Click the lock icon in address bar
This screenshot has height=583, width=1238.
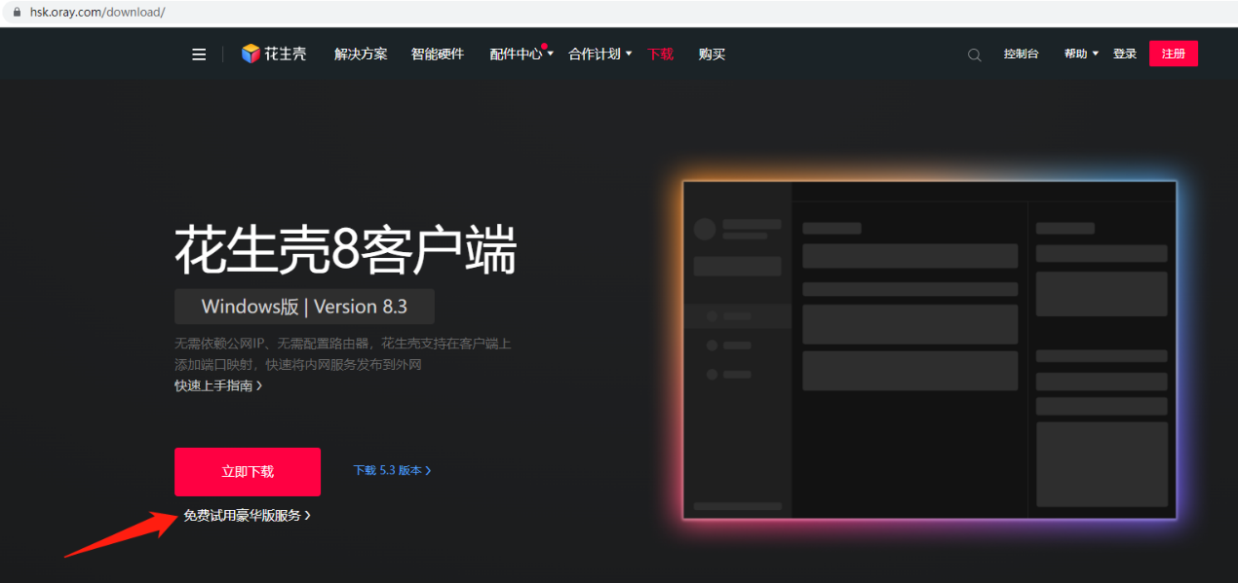pos(17,12)
